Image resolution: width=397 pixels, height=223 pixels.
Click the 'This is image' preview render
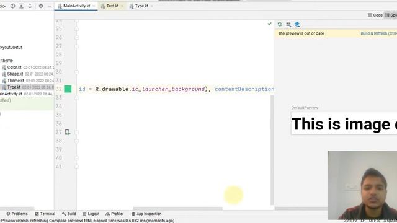[344, 124]
